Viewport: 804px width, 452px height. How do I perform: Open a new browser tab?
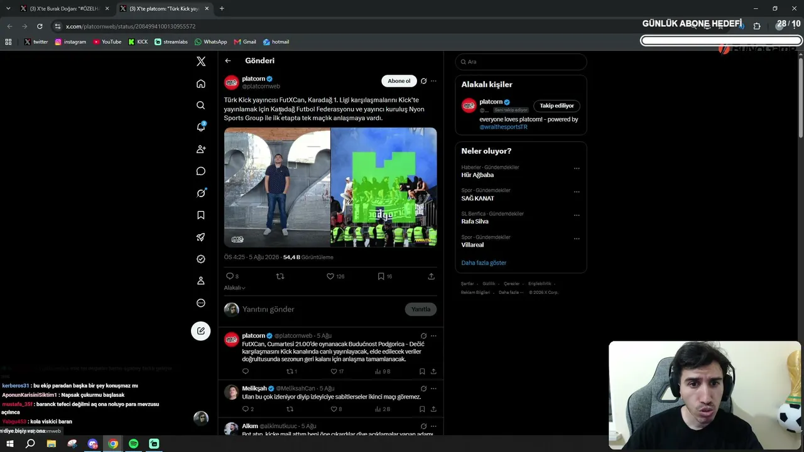pyautogui.click(x=222, y=9)
